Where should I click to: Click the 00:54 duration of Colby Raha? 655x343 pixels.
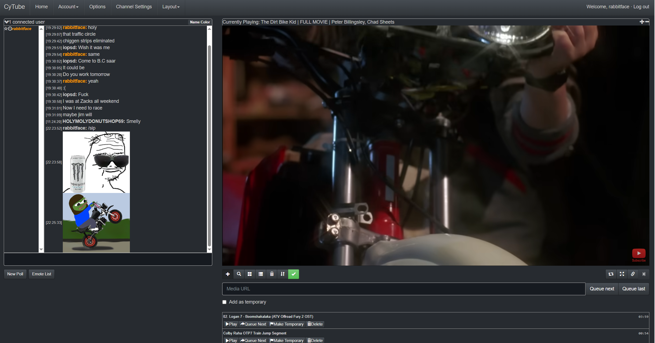643,333
